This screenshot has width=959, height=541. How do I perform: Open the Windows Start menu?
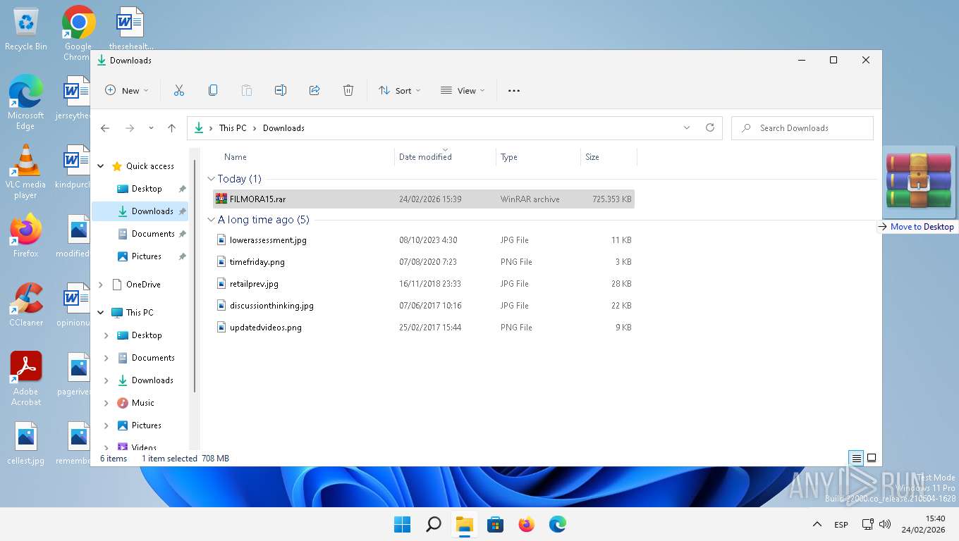point(402,524)
